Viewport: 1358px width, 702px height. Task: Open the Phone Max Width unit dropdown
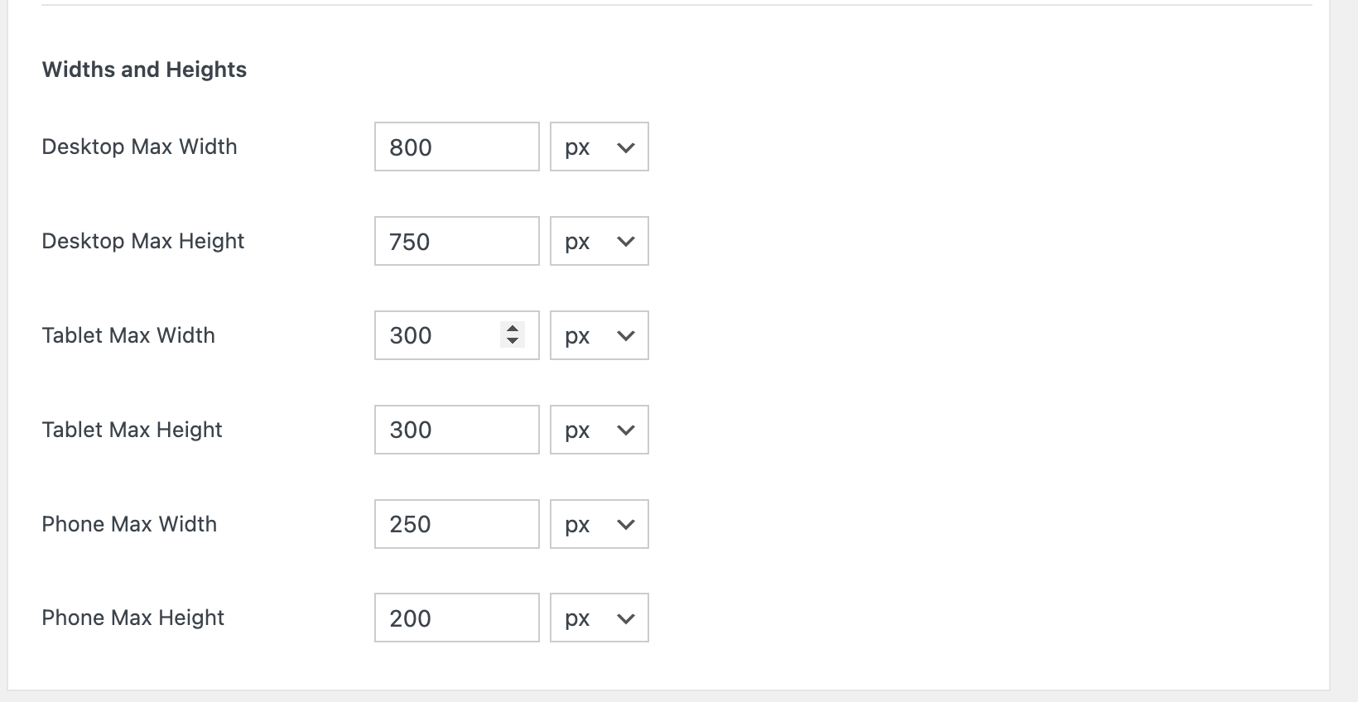click(599, 525)
